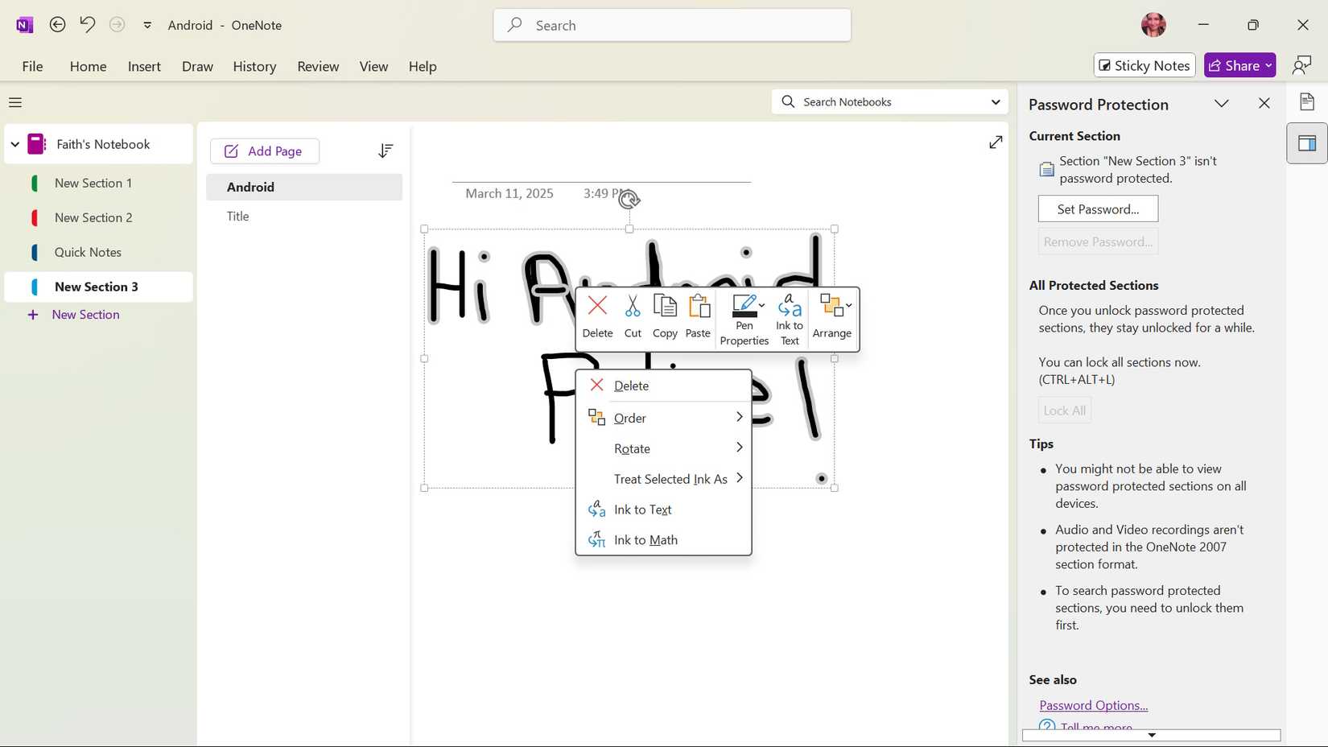Open the Password Options link

click(x=1093, y=705)
